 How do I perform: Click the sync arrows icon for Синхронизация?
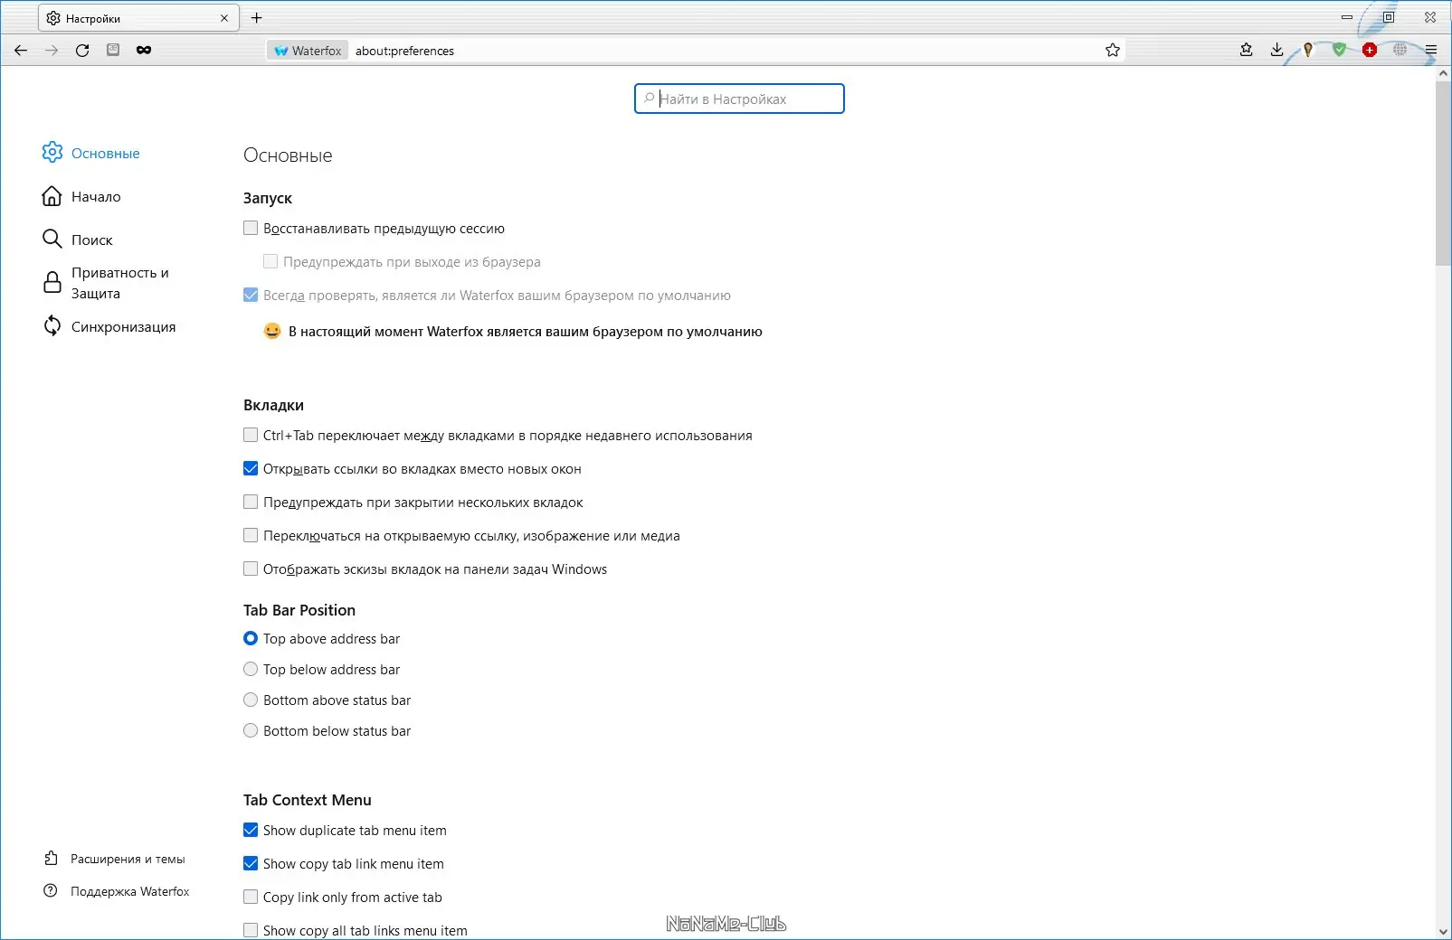[52, 326]
